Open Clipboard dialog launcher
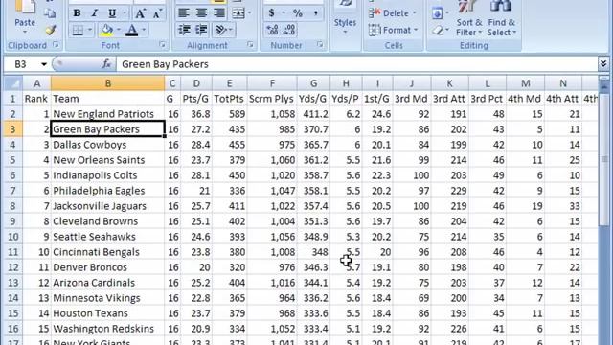 click(x=56, y=45)
